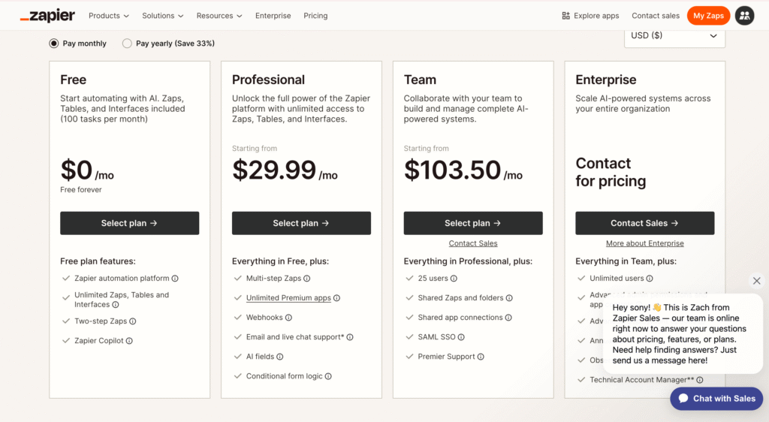
Task: Click info icon next to Webhooks
Action: [289, 318]
